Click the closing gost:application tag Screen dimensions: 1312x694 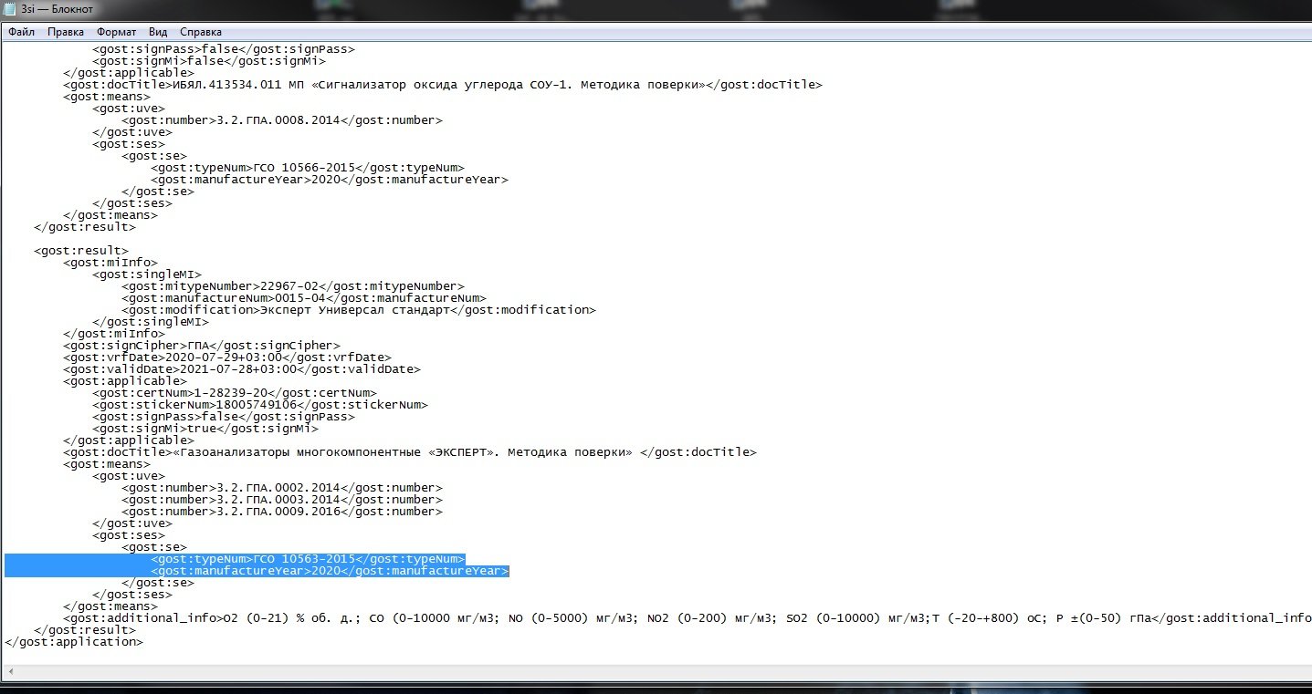[x=73, y=642]
